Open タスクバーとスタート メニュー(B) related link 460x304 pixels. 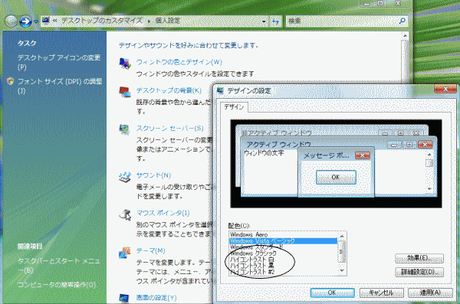click(x=58, y=265)
